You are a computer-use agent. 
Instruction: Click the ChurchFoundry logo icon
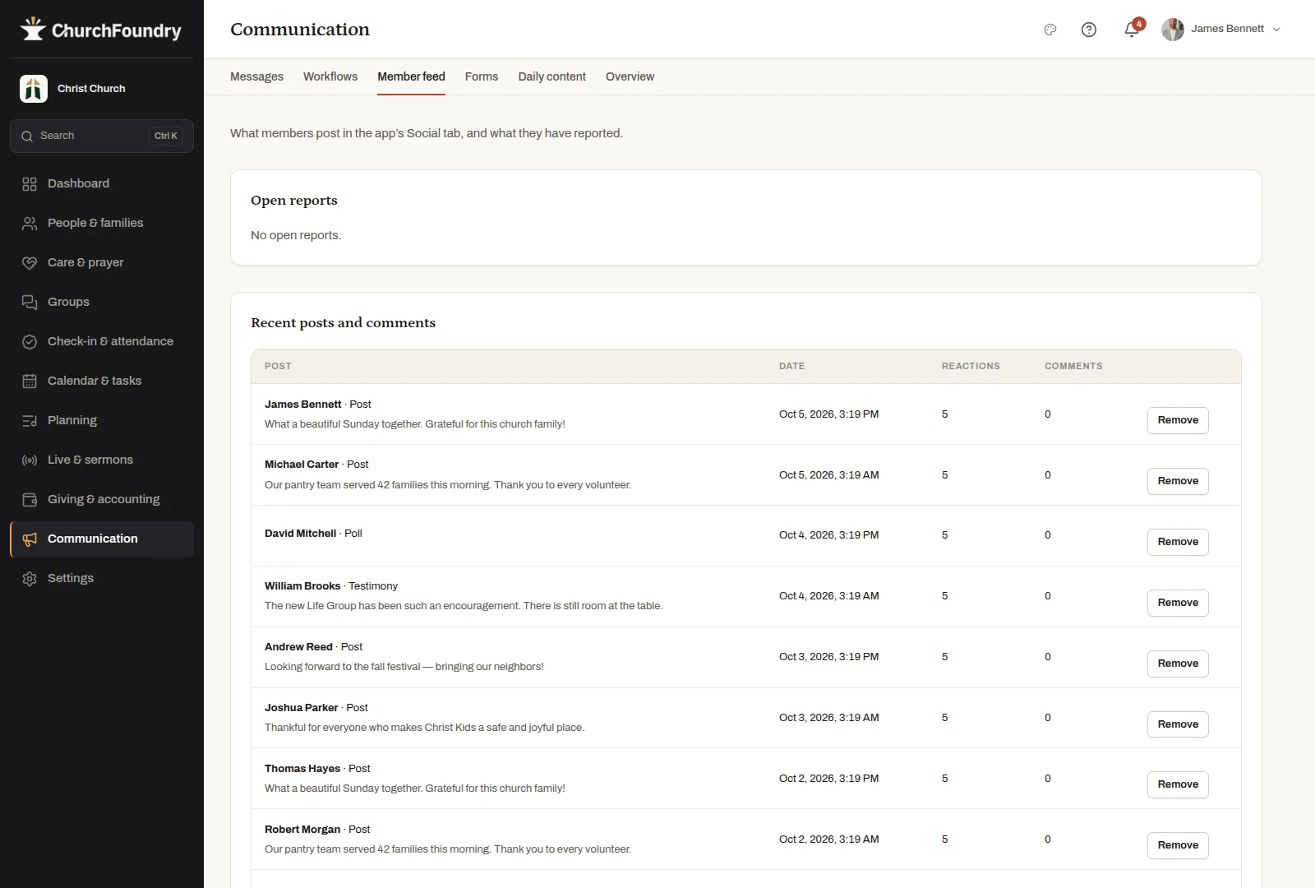tap(33, 30)
